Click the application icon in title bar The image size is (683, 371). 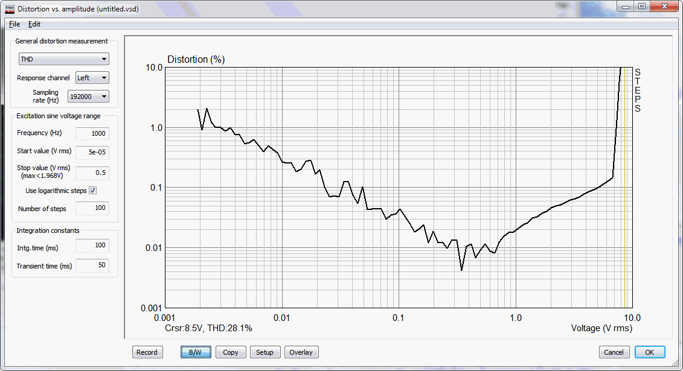coord(9,9)
